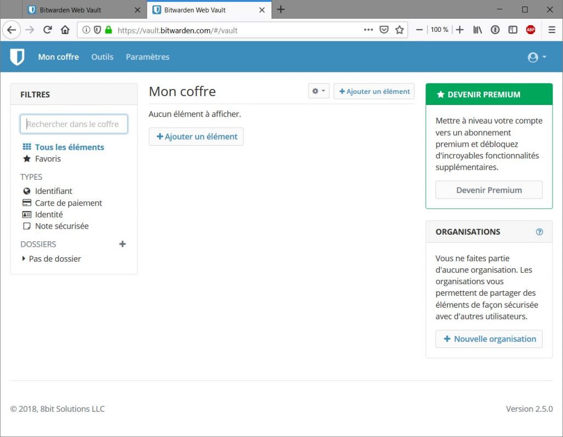The image size is (563, 437).
Task: Open the gear options dropdown
Action: pyautogui.click(x=319, y=91)
